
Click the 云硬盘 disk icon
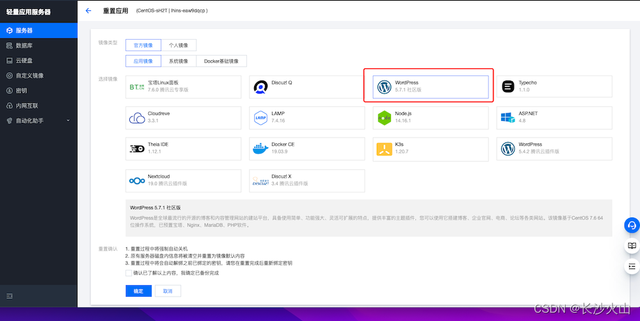click(10, 60)
